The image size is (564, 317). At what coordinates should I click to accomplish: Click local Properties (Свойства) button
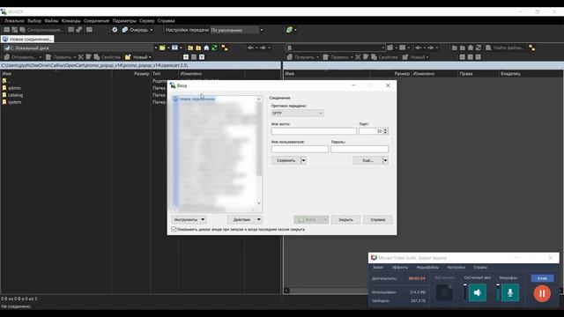[108, 57]
